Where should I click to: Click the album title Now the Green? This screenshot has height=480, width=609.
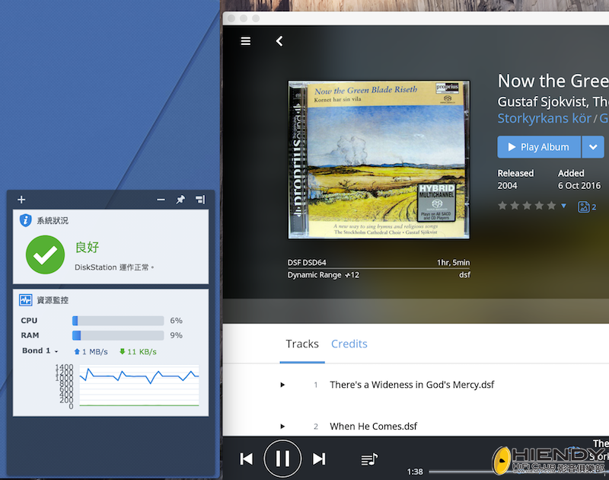click(553, 81)
